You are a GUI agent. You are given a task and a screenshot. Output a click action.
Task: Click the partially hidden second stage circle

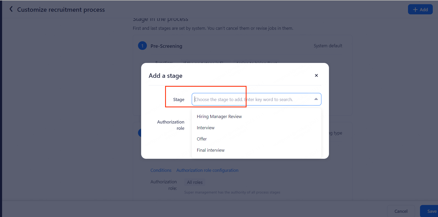tap(139, 133)
